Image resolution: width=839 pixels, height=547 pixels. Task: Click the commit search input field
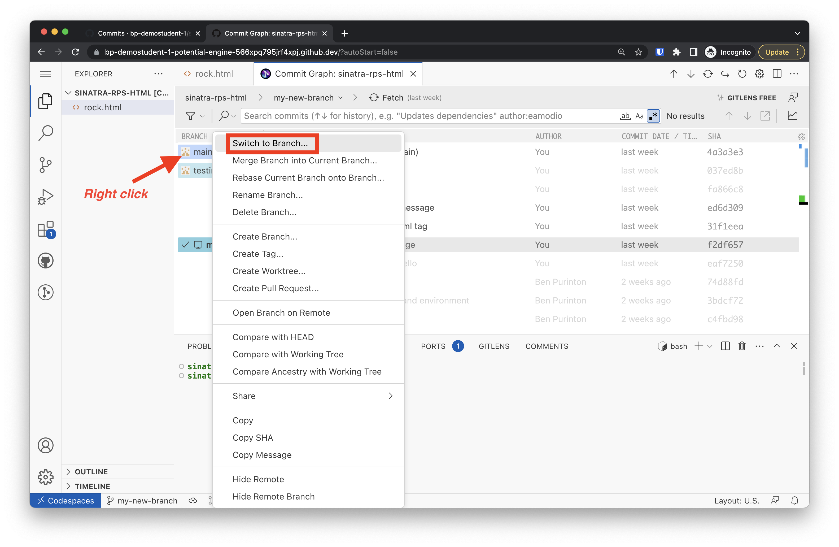pyautogui.click(x=423, y=116)
